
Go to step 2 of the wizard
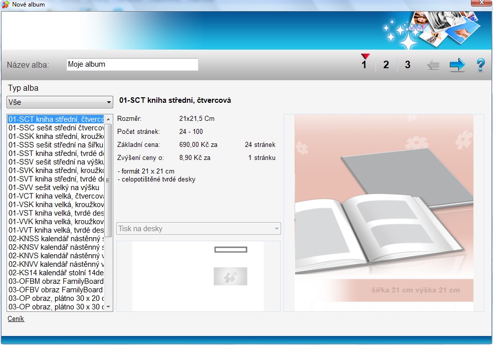coord(386,65)
